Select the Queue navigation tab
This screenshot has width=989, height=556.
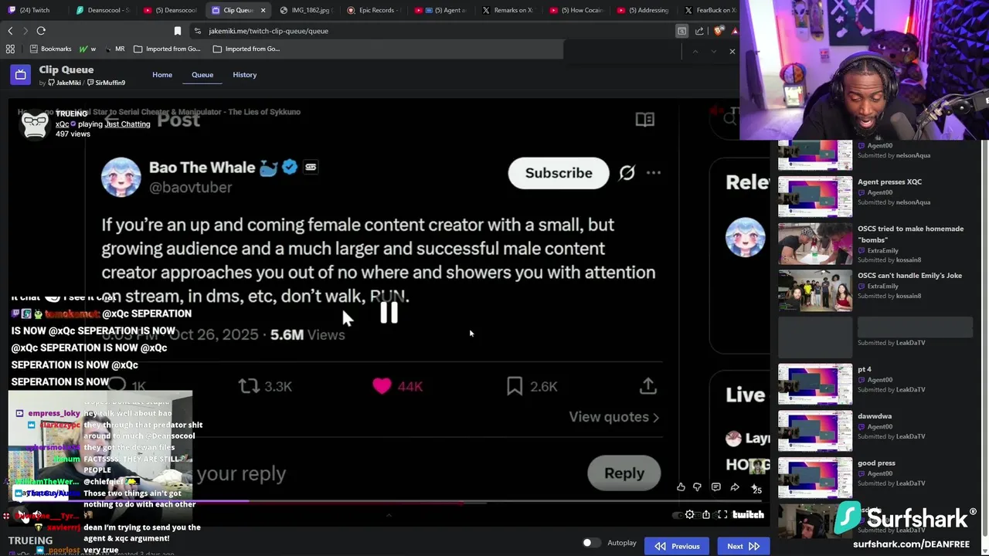pos(202,75)
